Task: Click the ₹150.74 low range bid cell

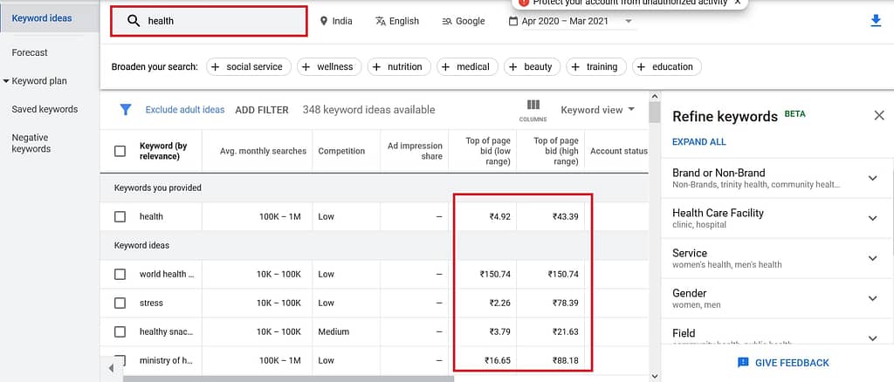Action: [x=496, y=274]
